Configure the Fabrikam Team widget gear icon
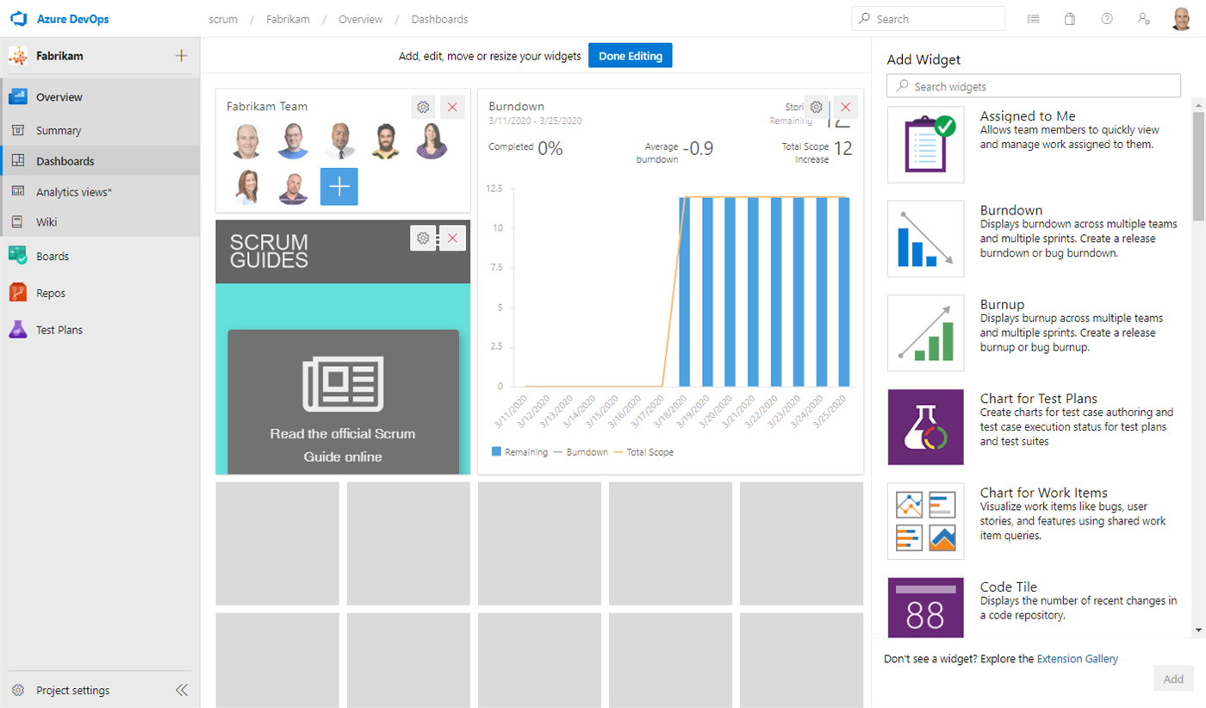 tap(423, 107)
